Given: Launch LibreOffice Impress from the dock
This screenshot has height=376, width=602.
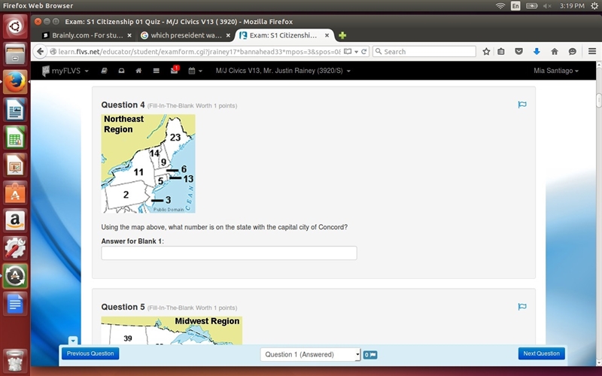Looking at the screenshot, I should tap(15, 165).
